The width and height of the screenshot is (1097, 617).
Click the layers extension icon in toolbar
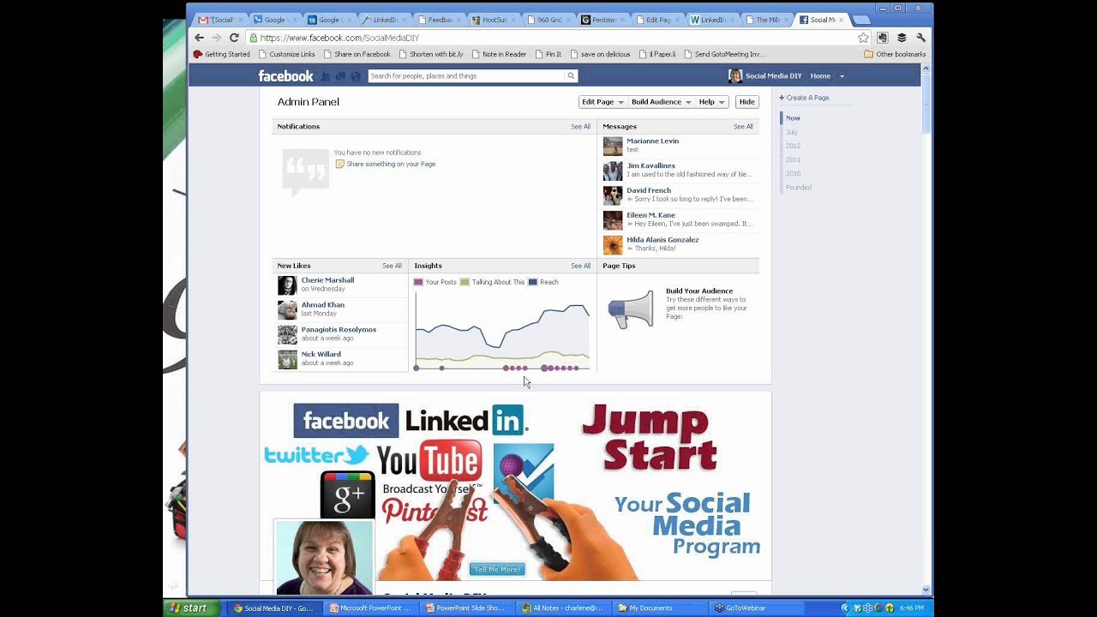902,38
